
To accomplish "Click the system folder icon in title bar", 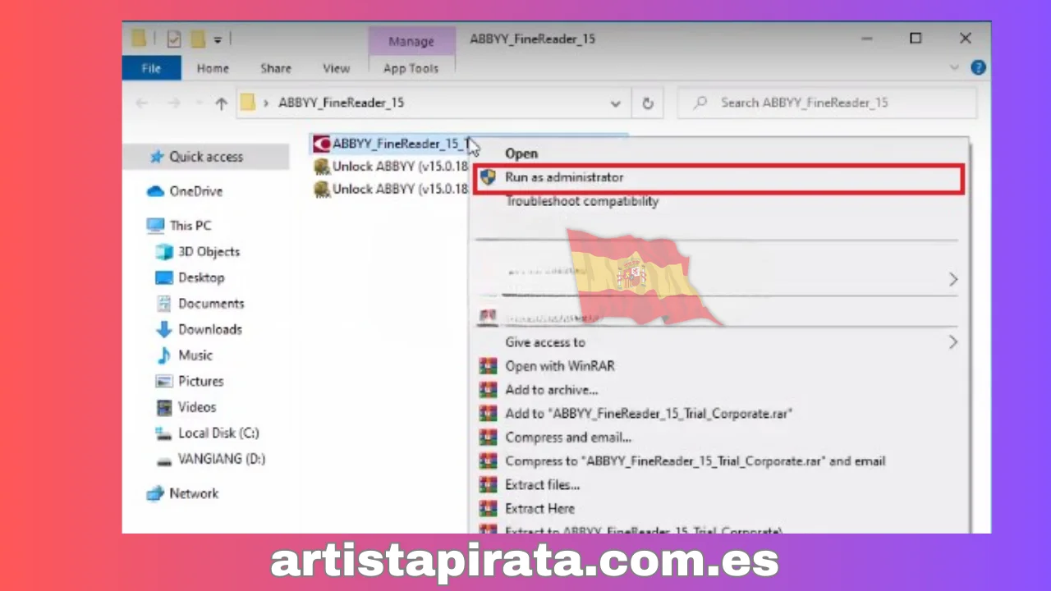I will (140, 39).
